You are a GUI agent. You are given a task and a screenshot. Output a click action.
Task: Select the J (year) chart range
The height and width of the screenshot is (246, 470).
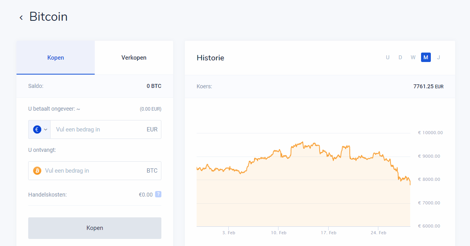tap(439, 57)
